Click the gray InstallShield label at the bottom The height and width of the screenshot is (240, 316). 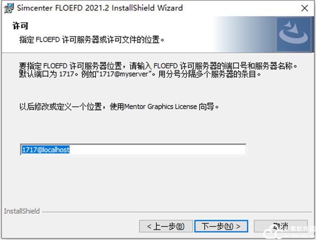(22, 211)
